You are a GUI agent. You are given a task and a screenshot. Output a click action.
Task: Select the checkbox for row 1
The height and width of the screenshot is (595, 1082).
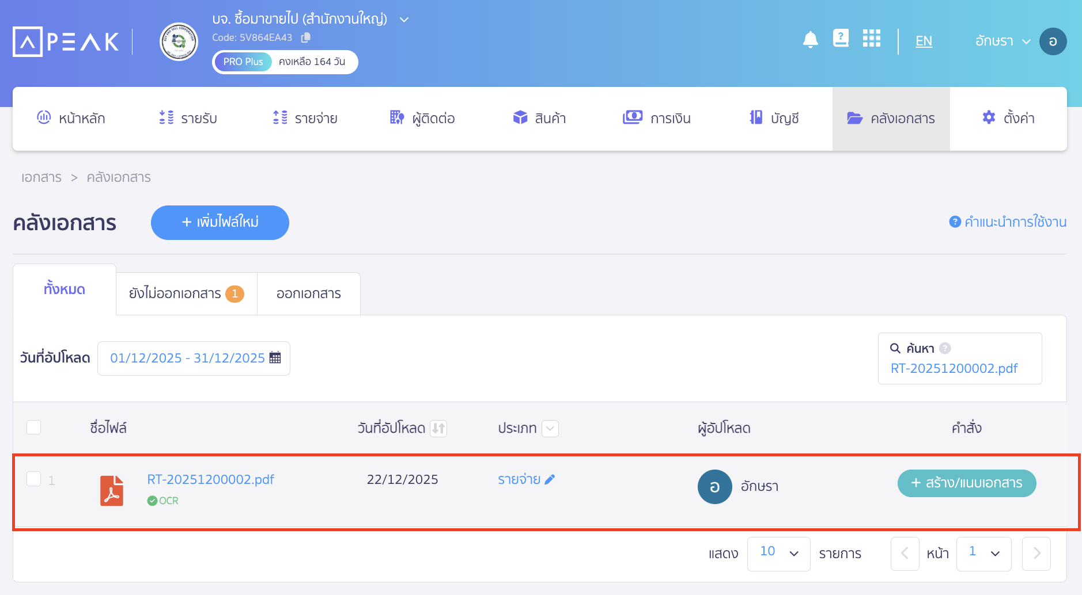34,479
